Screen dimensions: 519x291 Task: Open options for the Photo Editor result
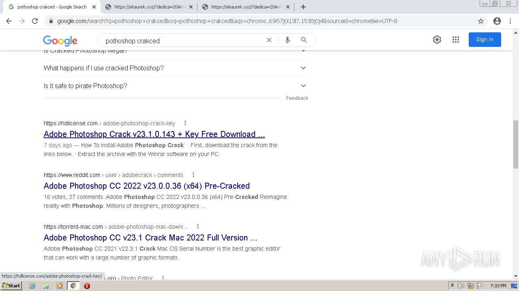[x=163, y=278]
